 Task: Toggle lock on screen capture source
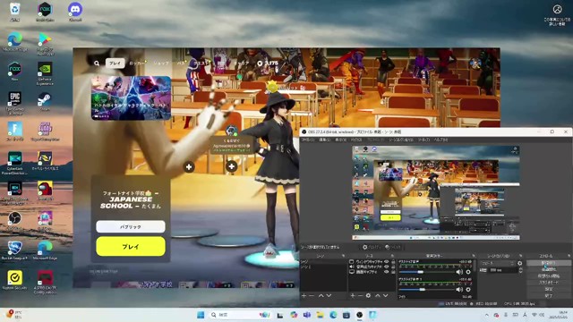pos(393,272)
